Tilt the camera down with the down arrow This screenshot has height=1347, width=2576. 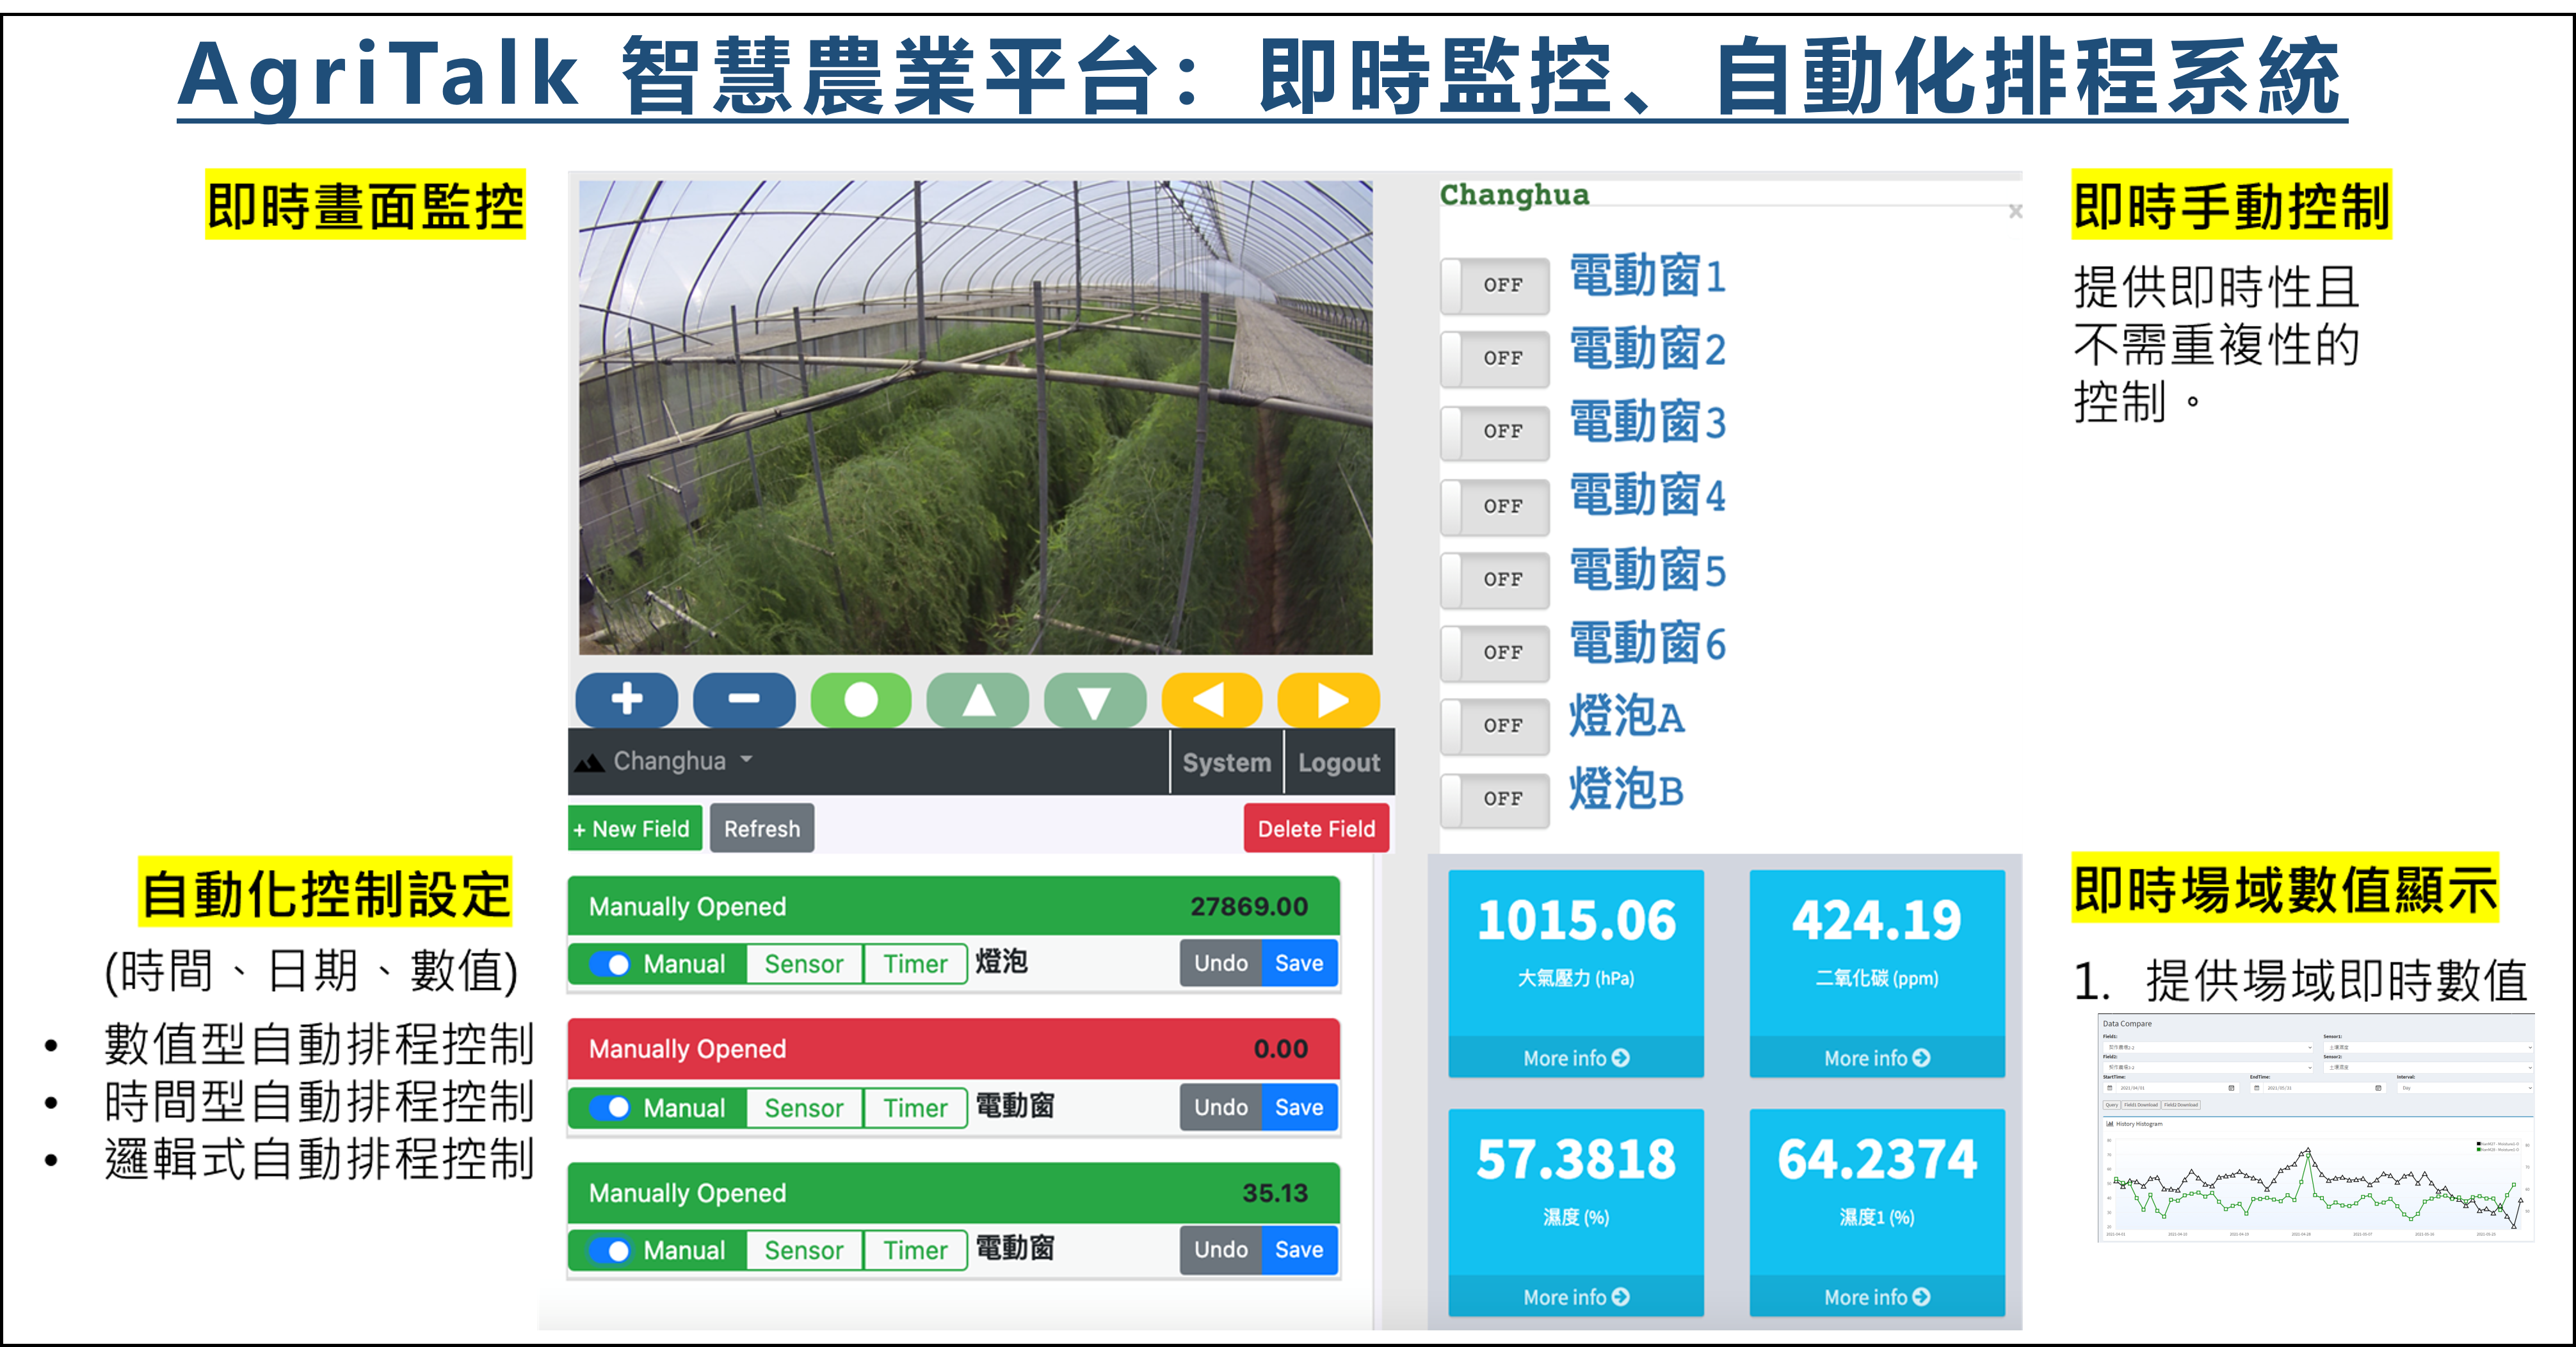pyautogui.click(x=1095, y=699)
